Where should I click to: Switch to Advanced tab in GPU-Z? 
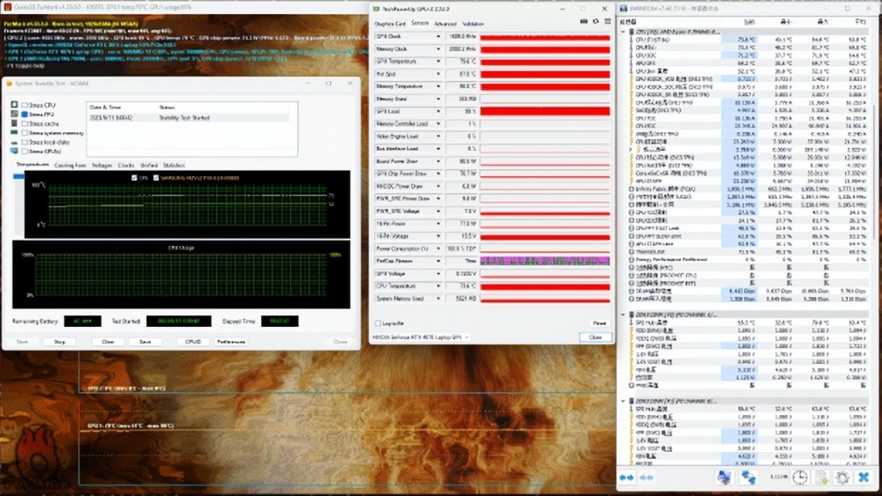445,24
